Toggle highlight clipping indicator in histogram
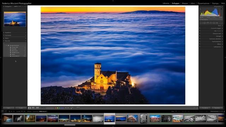This screenshot has height=127, width=226. (x=221, y=9)
